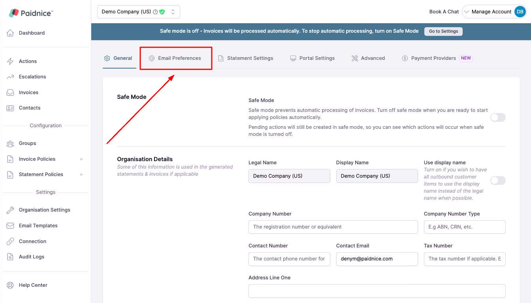Click the Invoices inbox icon
Viewport: 531px width, 303px height.
click(11, 93)
